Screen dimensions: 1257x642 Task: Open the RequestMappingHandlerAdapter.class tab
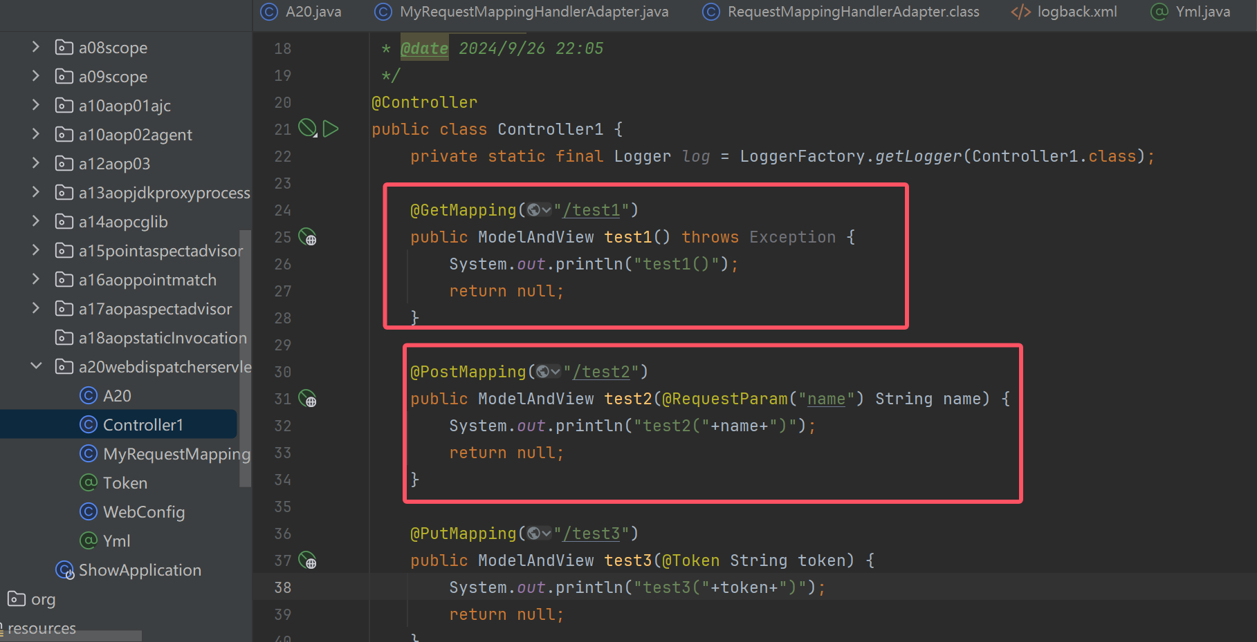(x=841, y=12)
